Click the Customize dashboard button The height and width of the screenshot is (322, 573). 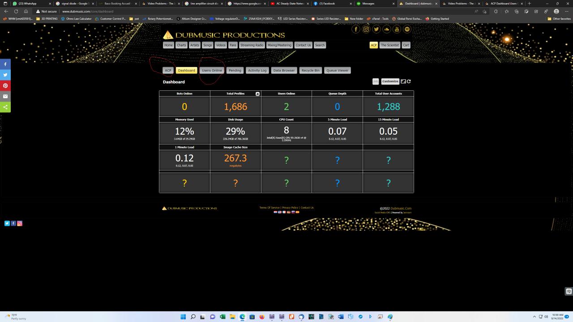390,81
